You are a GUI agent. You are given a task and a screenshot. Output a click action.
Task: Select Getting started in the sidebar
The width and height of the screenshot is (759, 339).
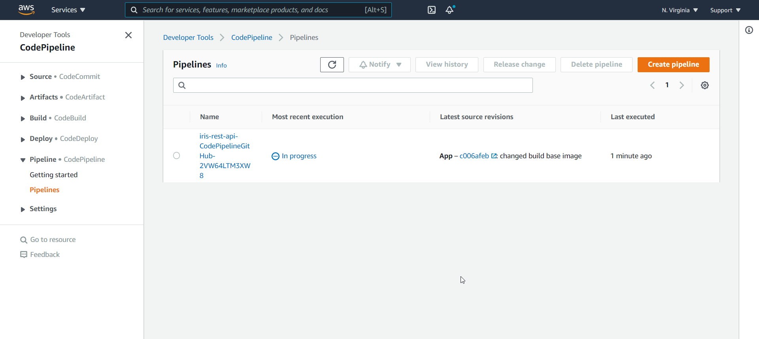coord(54,175)
